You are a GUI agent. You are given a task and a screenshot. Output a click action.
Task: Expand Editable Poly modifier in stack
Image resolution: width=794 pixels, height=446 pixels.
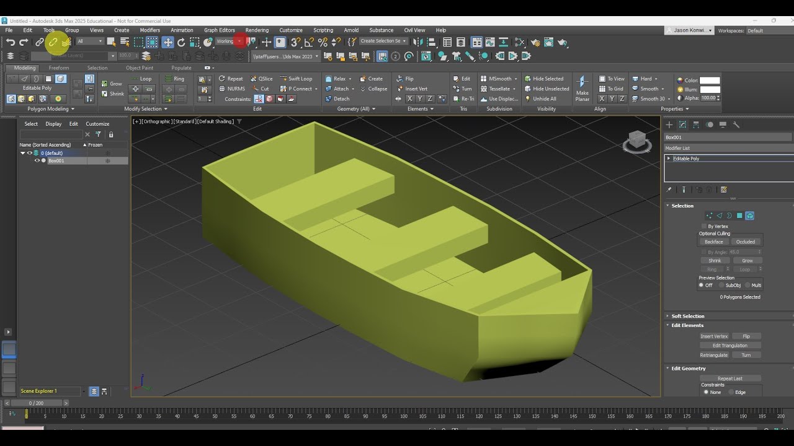click(669, 159)
